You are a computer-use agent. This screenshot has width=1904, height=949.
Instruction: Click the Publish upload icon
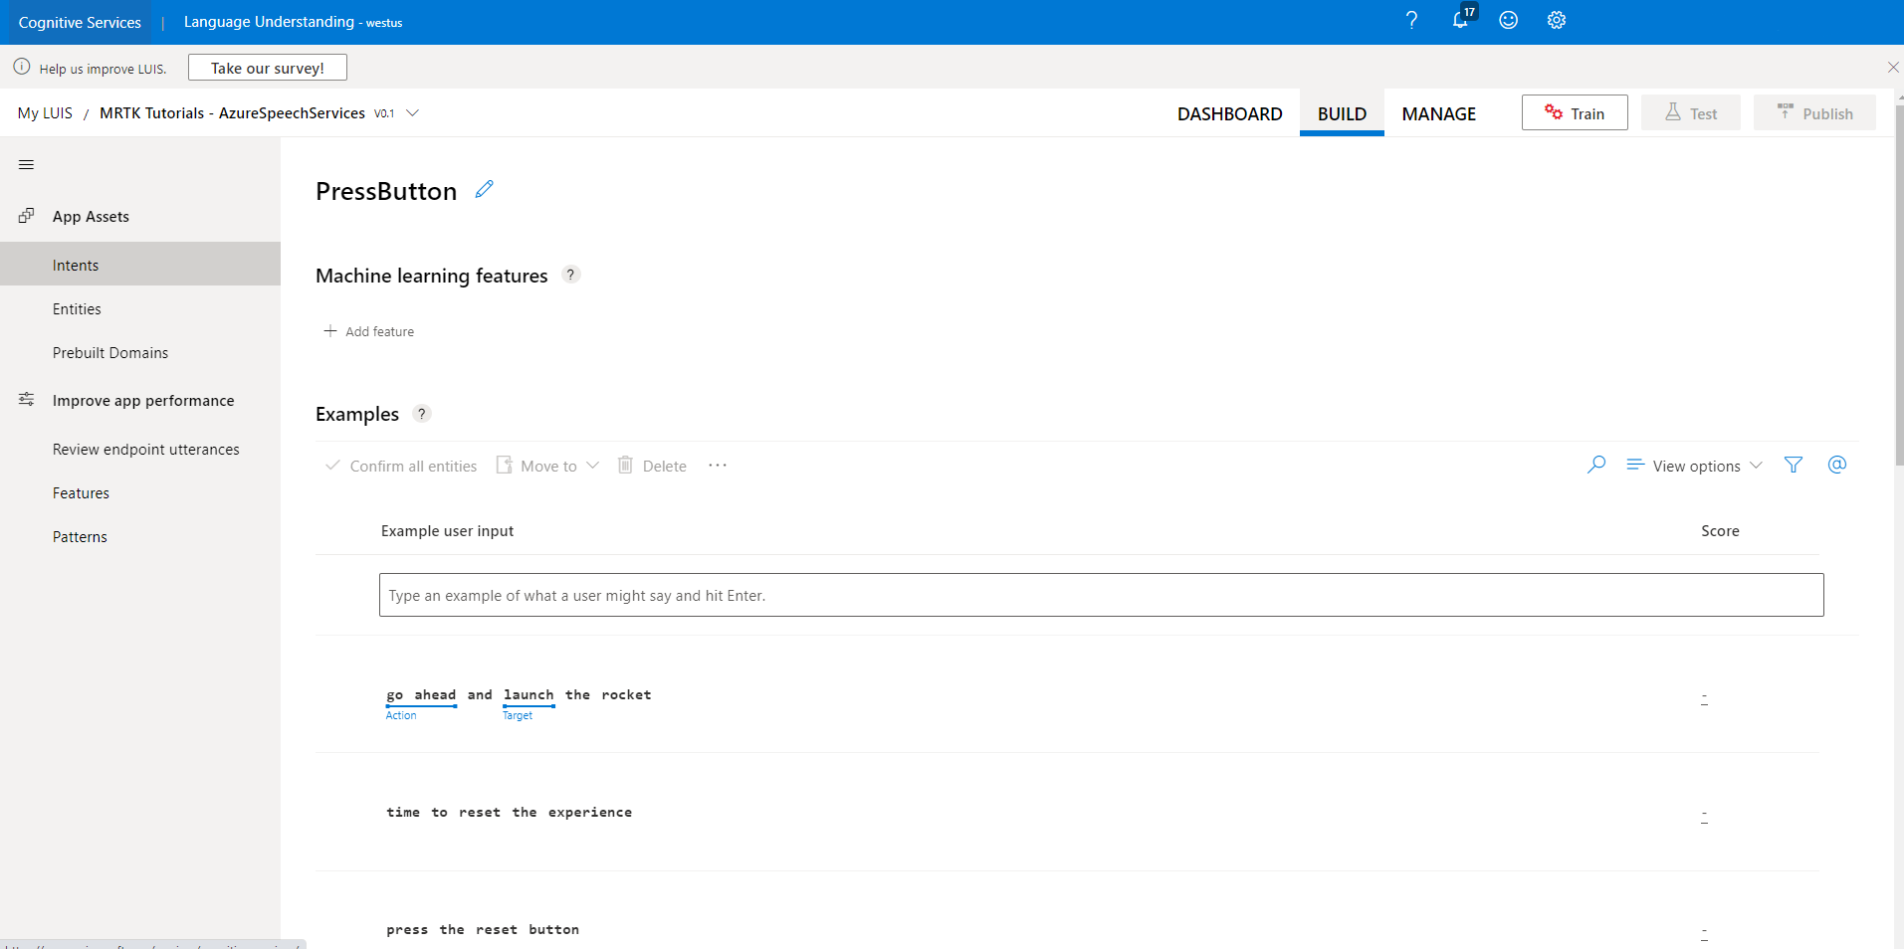1786,112
